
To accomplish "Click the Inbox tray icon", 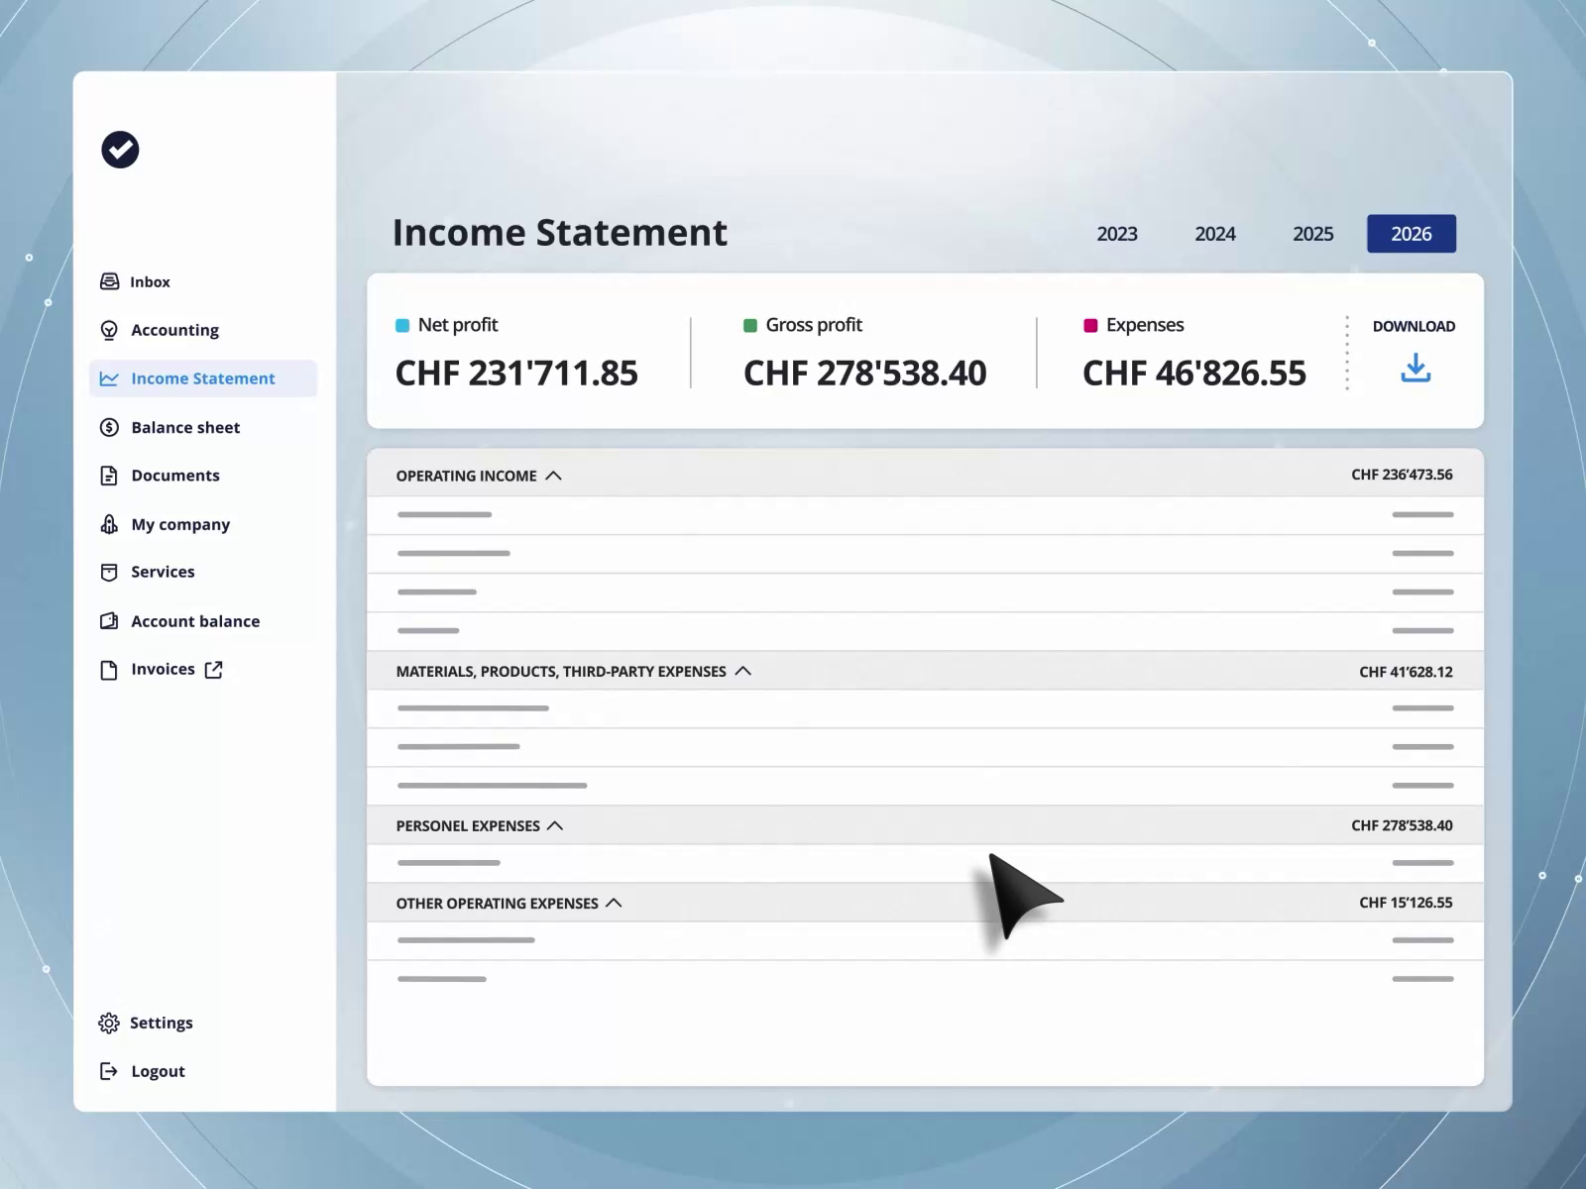I will 109,281.
